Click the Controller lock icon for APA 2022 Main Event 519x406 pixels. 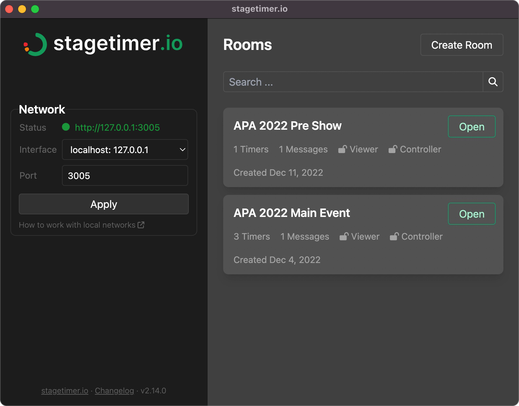tap(395, 236)
